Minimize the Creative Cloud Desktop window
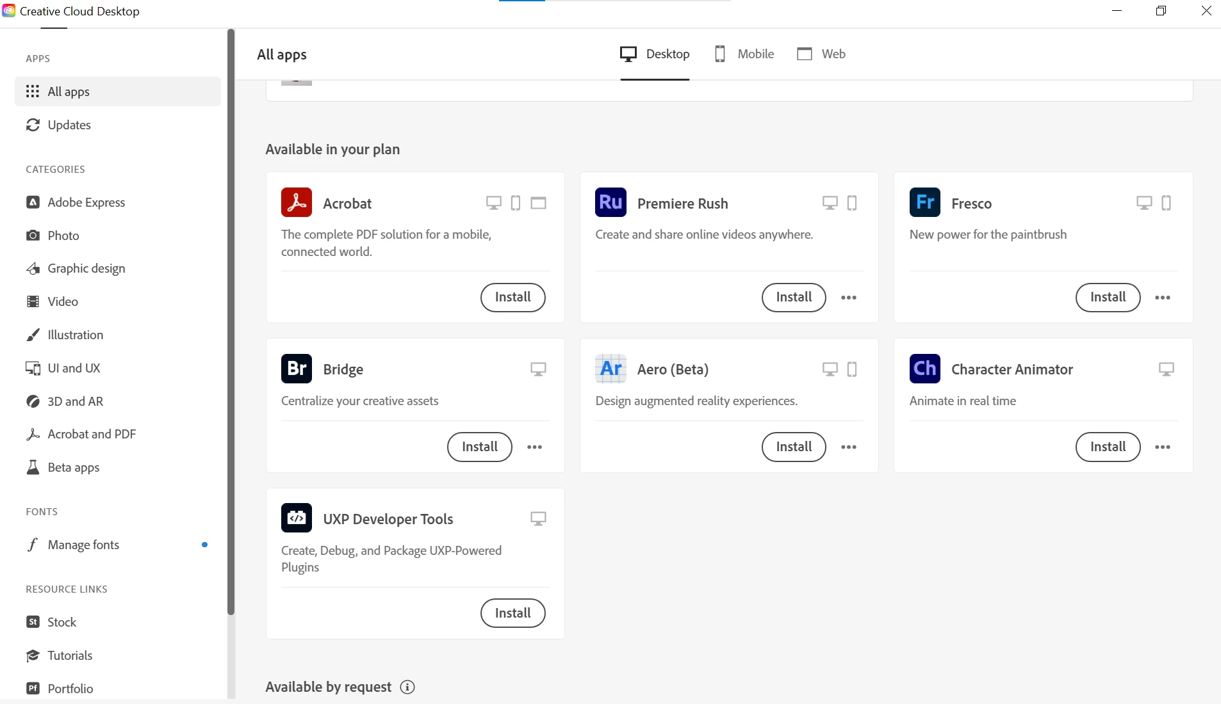 click(x=1117, y=11)
